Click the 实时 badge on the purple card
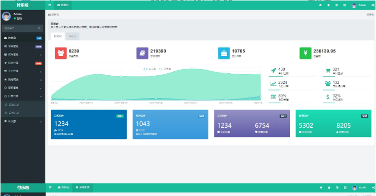This screenshot has height=196, width=376. 283,116
